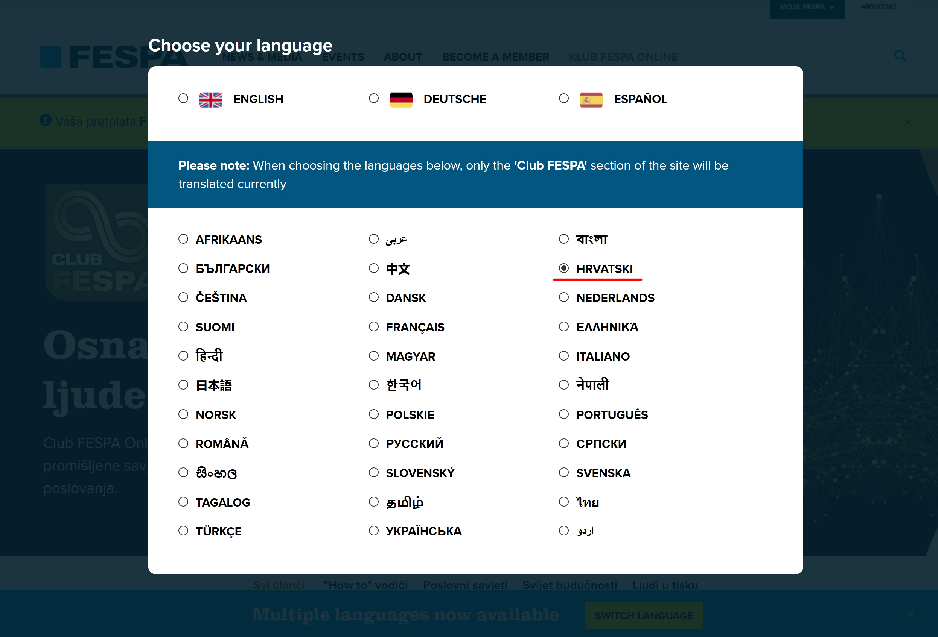Select the Norsk radio button
Image resolution: width=938 pixels, height=637 pixels.
coord(183,414)
